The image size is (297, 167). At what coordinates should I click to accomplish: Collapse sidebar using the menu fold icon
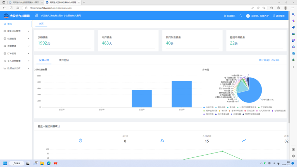(37, 15)
